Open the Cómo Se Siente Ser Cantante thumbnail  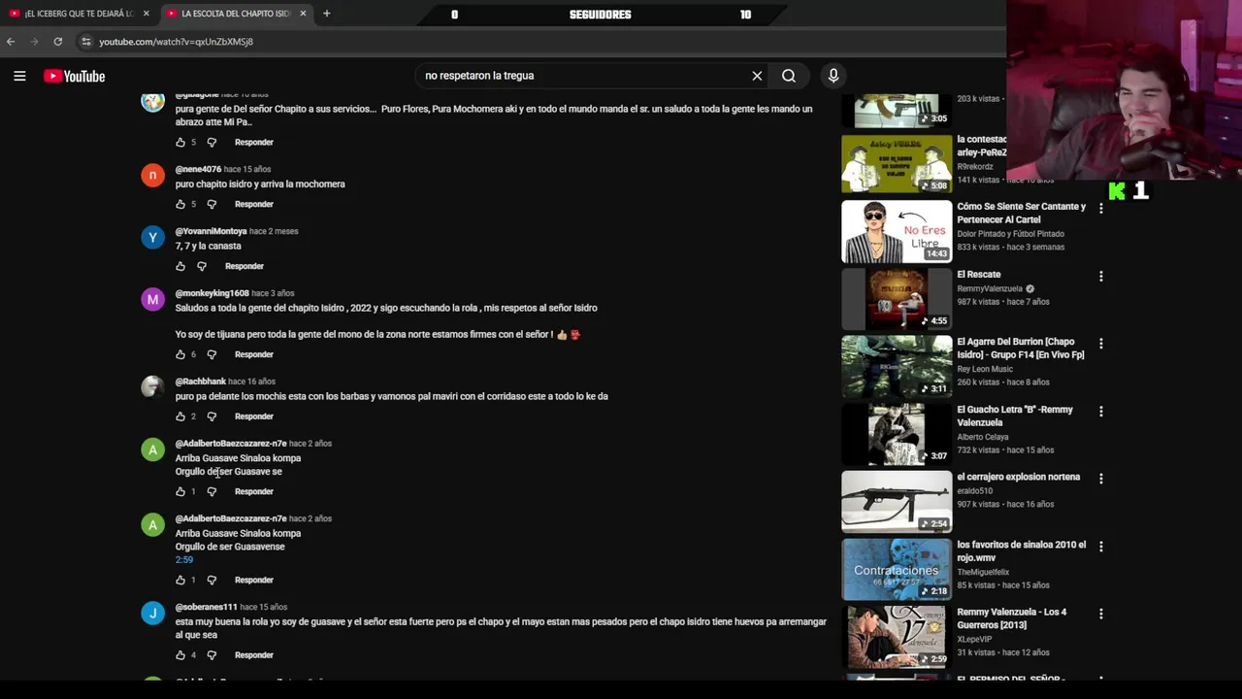click(x=897, y=231)
